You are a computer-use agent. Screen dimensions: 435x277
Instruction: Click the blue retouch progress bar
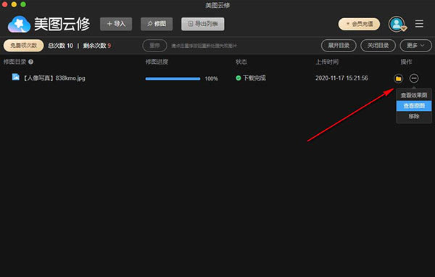coord(173,79)
